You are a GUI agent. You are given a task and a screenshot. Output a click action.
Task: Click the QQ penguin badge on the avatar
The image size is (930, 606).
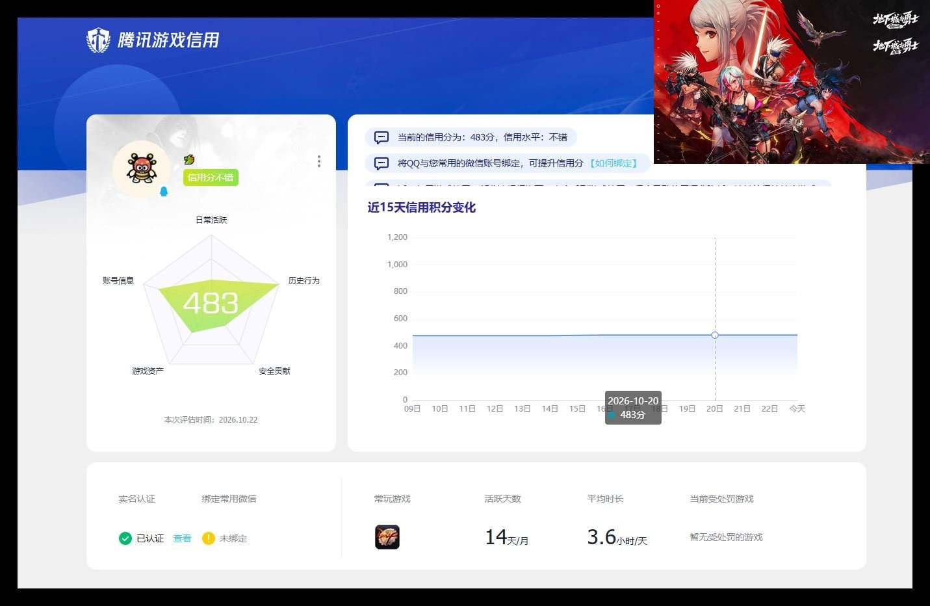(164, 191)
